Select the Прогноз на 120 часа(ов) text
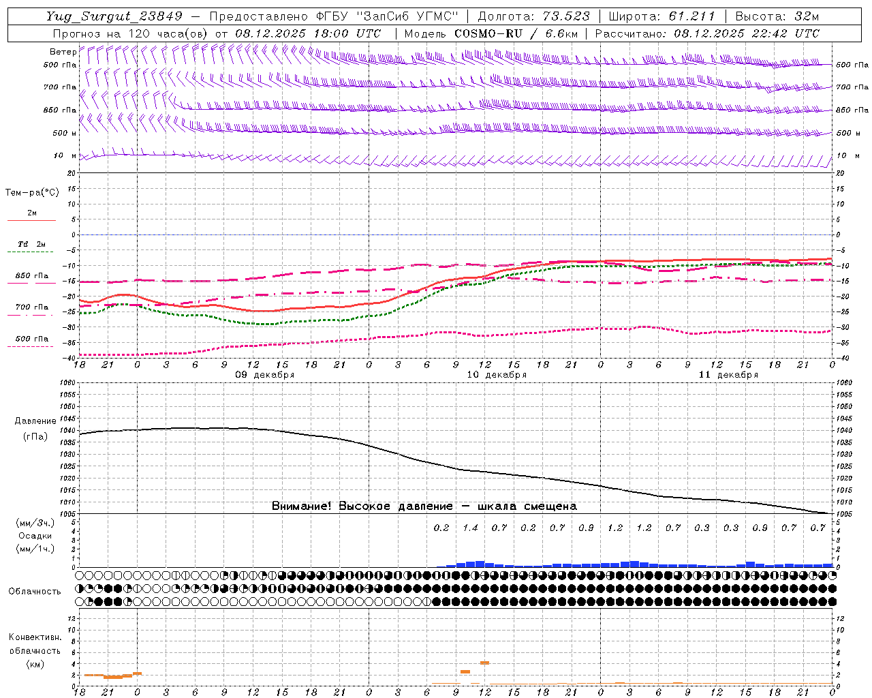Image resolution: width=872 pixels, height=698 pixels. [131, 33]
